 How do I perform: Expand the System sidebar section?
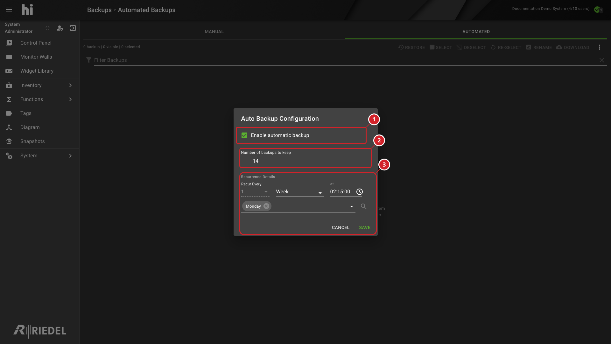(39, 156)
